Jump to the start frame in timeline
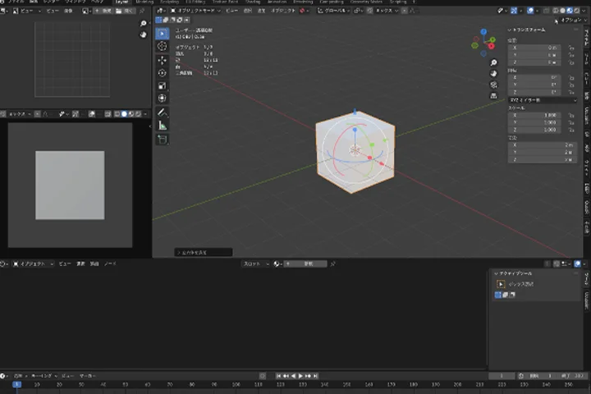 point(278,376)
